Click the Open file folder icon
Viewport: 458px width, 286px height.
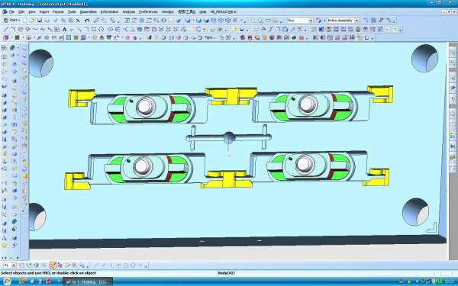pos(32,21)
